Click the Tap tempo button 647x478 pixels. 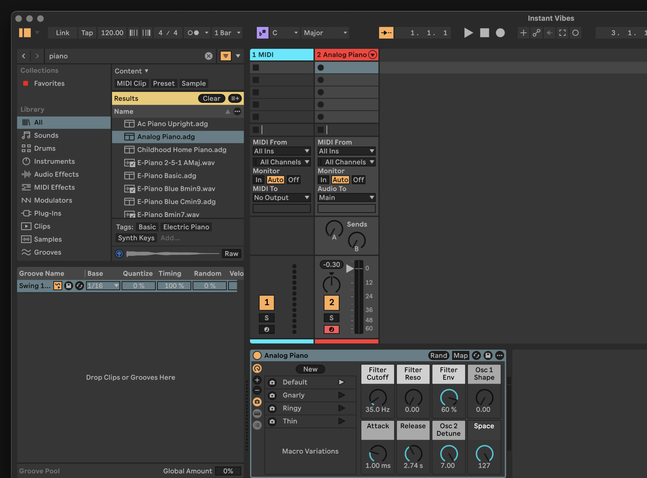pos(87,33)
